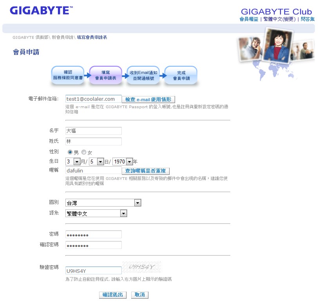Click the 電子郵件信箱 label
Image resolution: width=318 pixels, height=303 pixels.
(43, 99)
